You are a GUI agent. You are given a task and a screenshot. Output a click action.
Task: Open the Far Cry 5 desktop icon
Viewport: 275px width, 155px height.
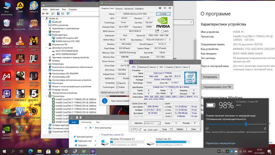pyautogui.click(x=34, y=95)
